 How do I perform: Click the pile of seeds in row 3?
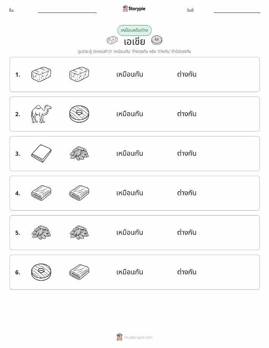(79, 153)
